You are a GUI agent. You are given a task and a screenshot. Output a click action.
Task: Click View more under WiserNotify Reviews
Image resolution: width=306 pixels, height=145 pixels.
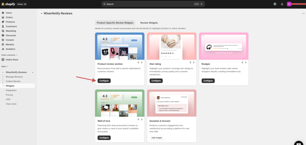11,104
